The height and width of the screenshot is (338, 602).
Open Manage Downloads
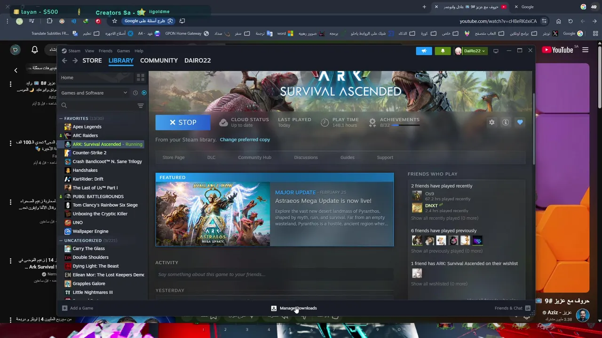tap(294, 308)
